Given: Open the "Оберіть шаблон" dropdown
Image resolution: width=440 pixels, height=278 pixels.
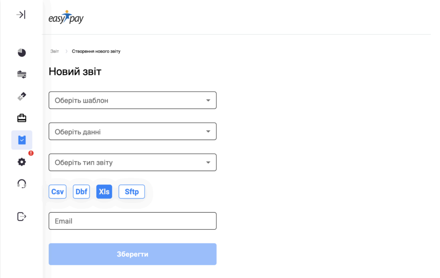Looking at the screenshot, I should pos(133,100).
